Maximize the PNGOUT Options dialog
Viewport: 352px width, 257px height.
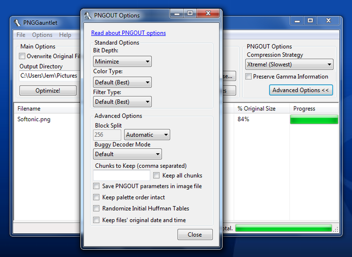point(190,13)
